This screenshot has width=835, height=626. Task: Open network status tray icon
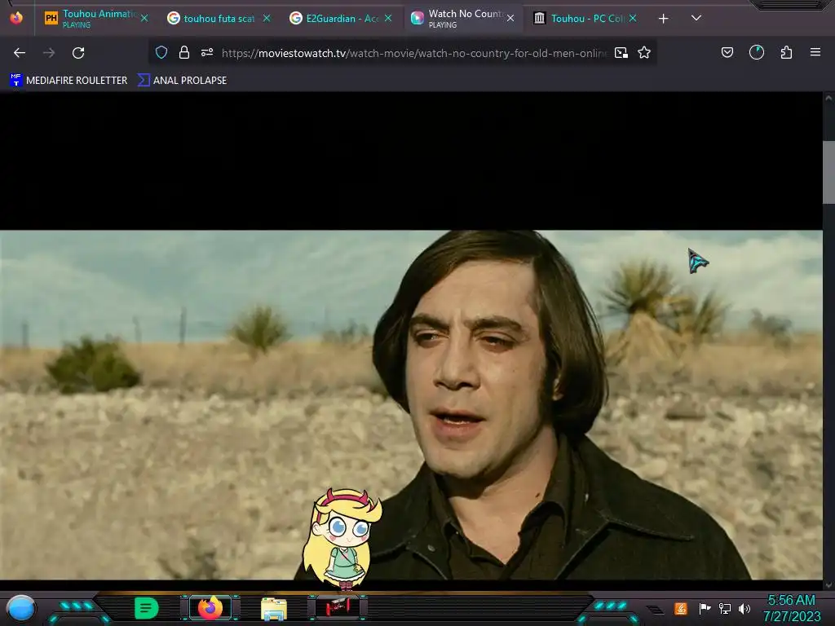click(x=725, y=608)
